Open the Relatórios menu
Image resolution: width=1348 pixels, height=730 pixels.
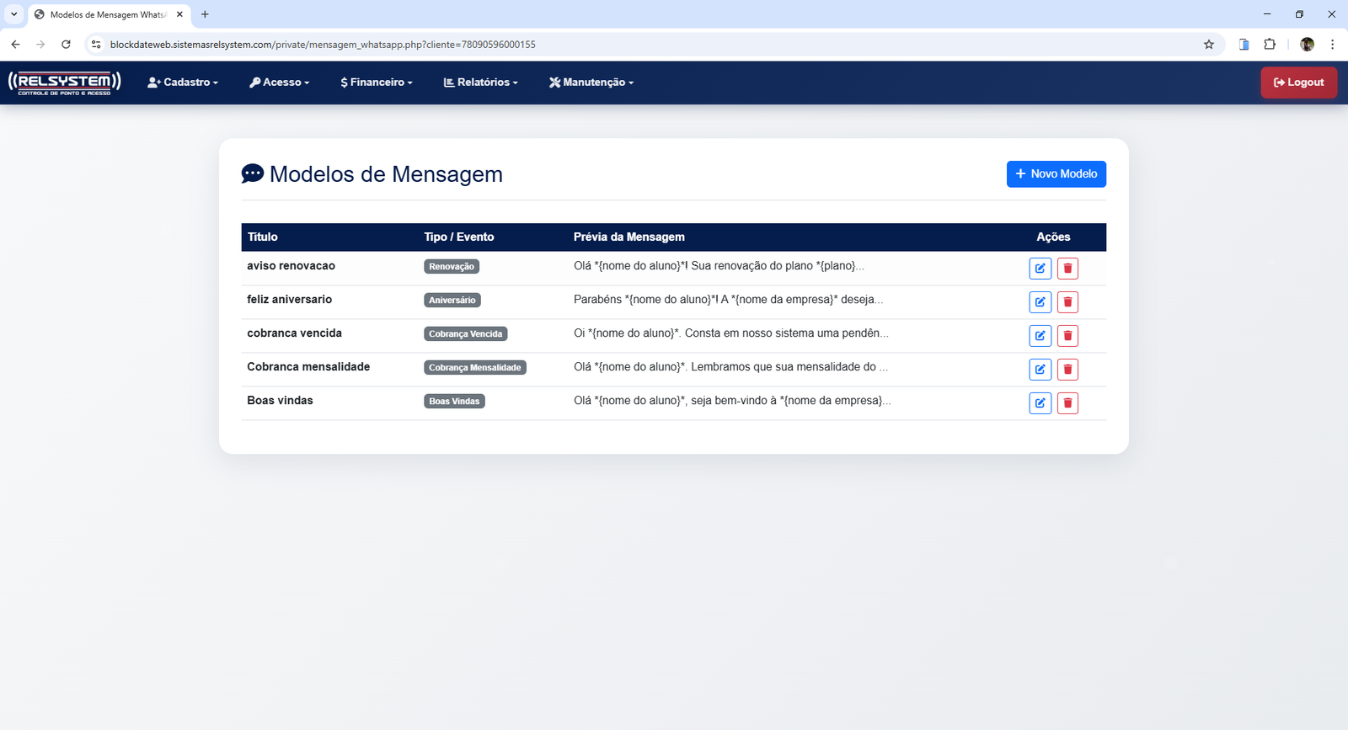pyautogui.click(x=481, y=83)
